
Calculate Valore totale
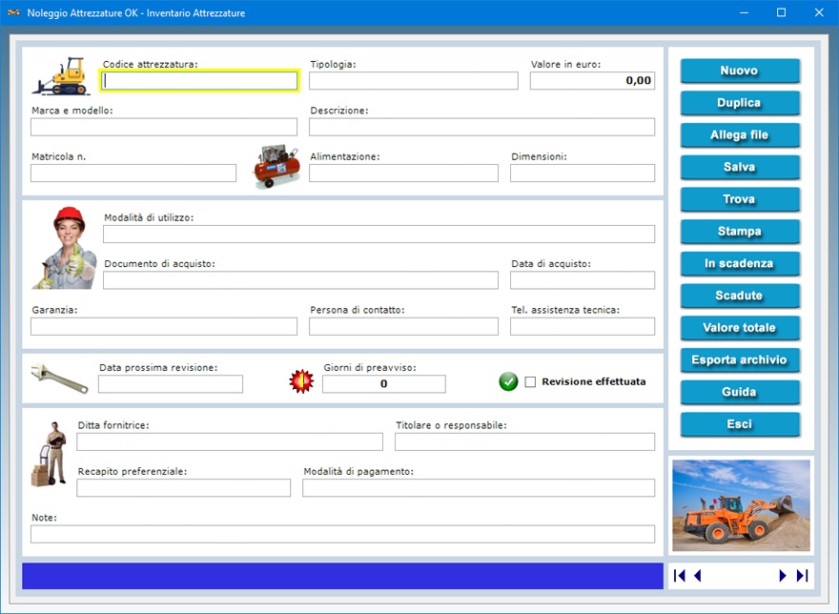(740, 328)
